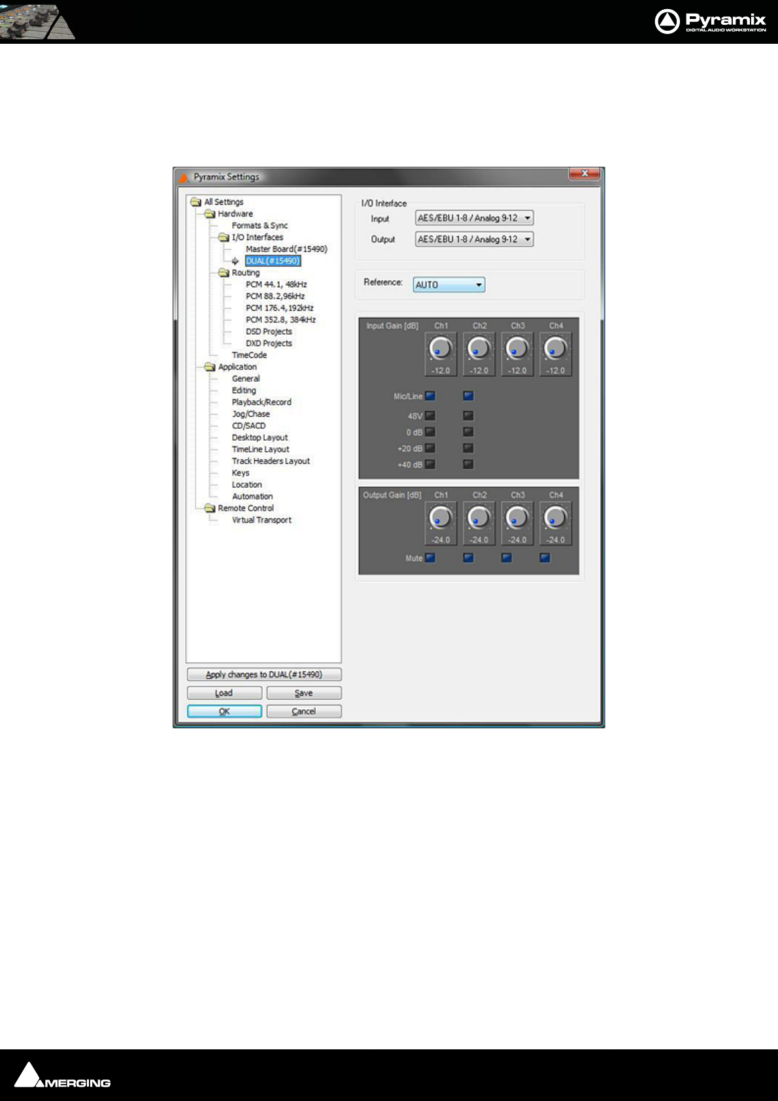Open the Editing settings page
Image resolution: width=778 pixels, height=1101 pixels.
coord(244,390)
